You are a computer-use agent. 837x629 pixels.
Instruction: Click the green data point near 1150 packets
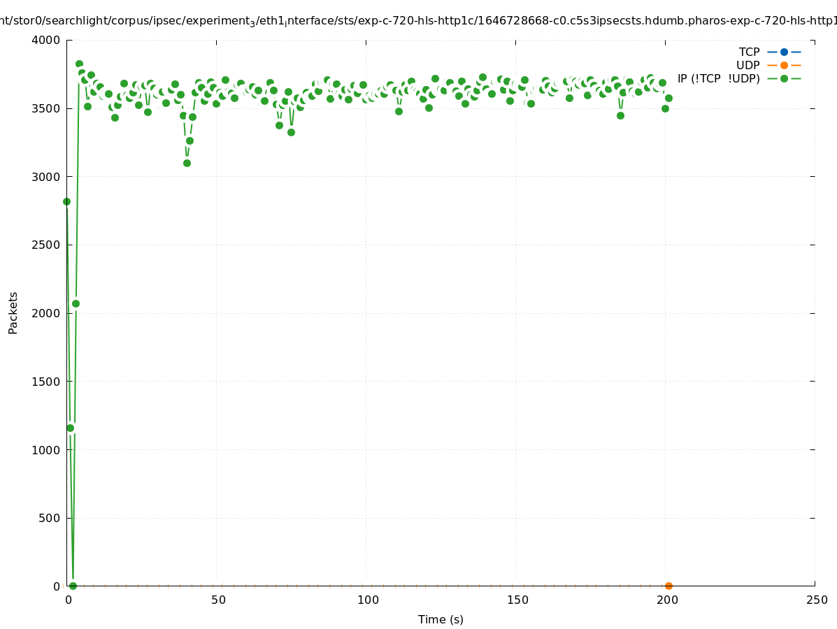click(70, 428)
